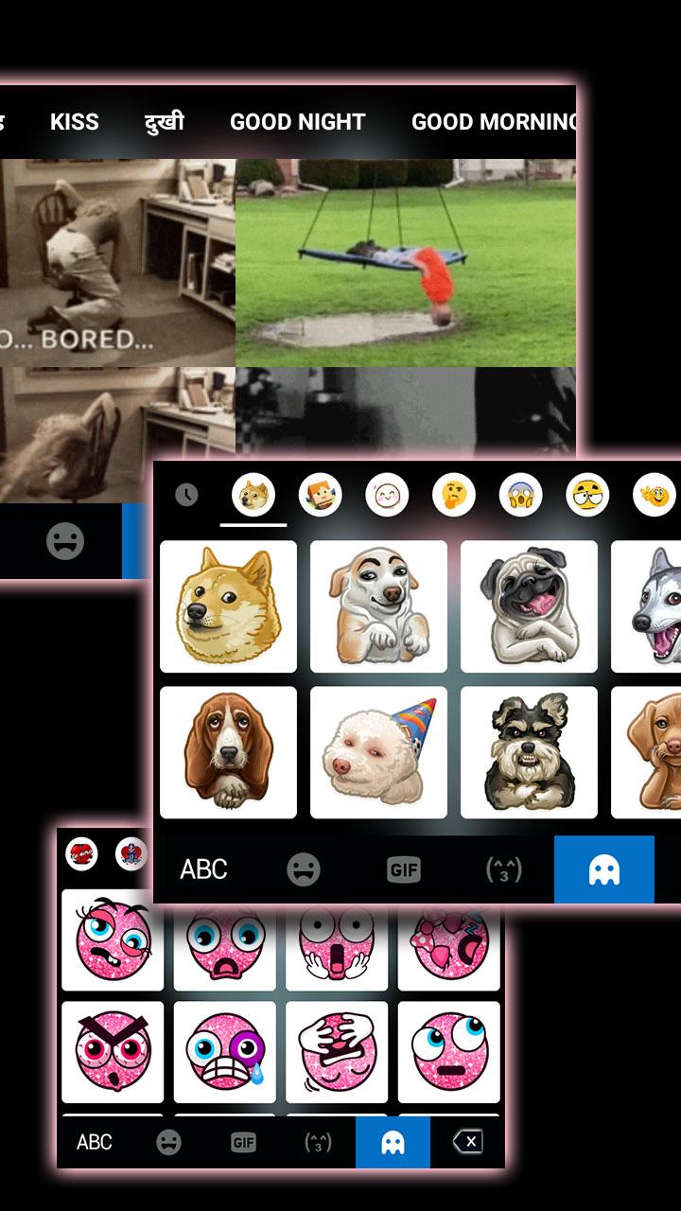Open GIF panel in the dog sticker keyboard

click(x=404, y=869)
